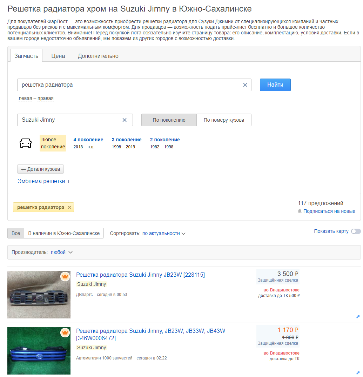Click the Найти button
Image resolution: width=363 pixels, height=377 pixels.
pos(275,85)
